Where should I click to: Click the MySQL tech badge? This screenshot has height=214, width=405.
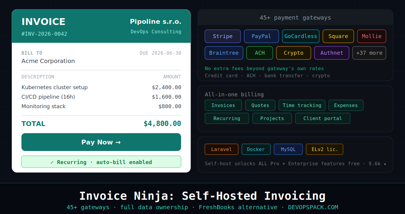coord(288,149)
